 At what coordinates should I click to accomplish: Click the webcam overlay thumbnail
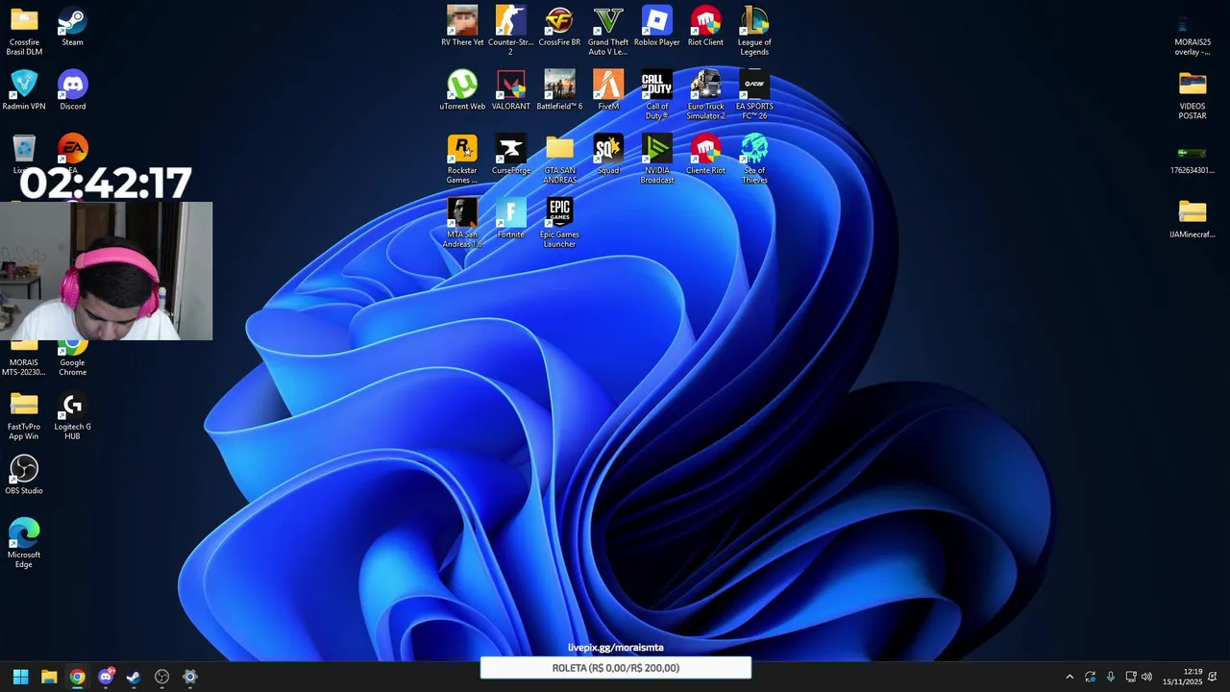106,271
